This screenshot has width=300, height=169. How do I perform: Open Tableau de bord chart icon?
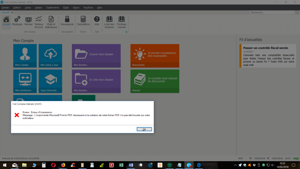tap(39, 22)
